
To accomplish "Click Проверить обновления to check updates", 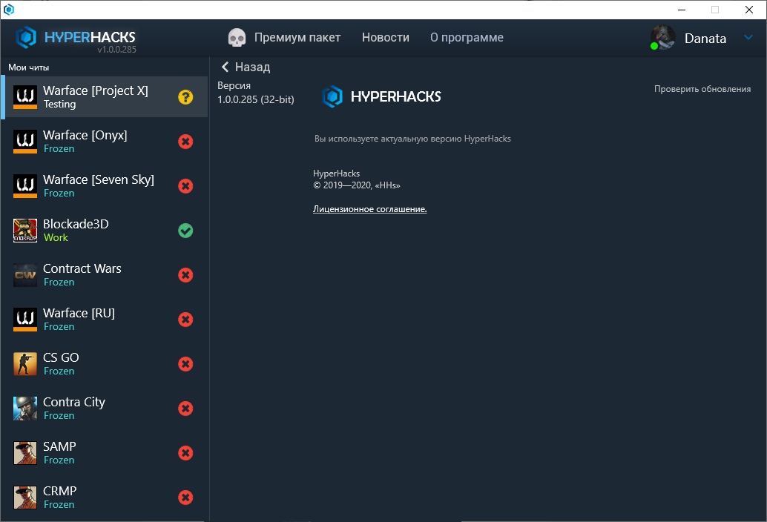I will 702,89.
